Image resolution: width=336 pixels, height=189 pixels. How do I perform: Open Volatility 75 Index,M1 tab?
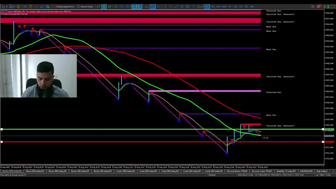[x=286, y=171]
